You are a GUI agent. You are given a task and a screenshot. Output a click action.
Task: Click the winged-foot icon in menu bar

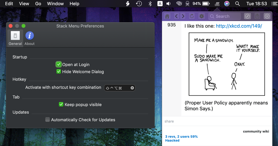tap(128, 3)
